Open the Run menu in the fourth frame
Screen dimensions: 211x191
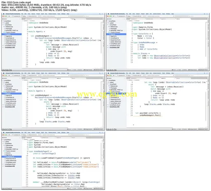(151, 73)
